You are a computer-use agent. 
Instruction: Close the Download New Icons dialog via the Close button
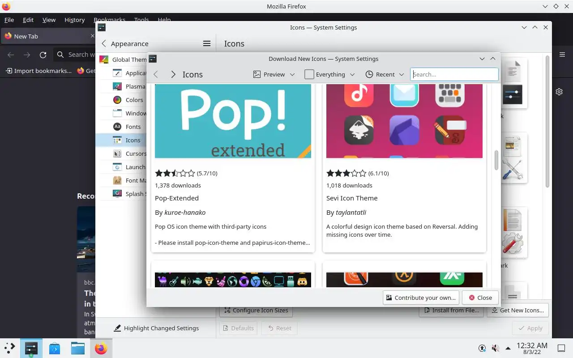coord(480,298)
